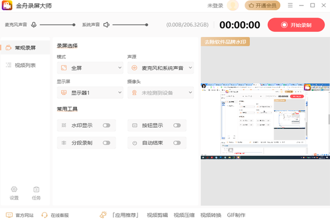Image resolution: width=330 pixels, height=220 pixels.
Task: Click the 开通会员 membership button
Action: pos(262,5)
